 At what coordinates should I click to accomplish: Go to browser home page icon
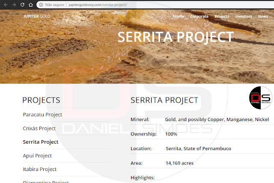pos(31,5)
